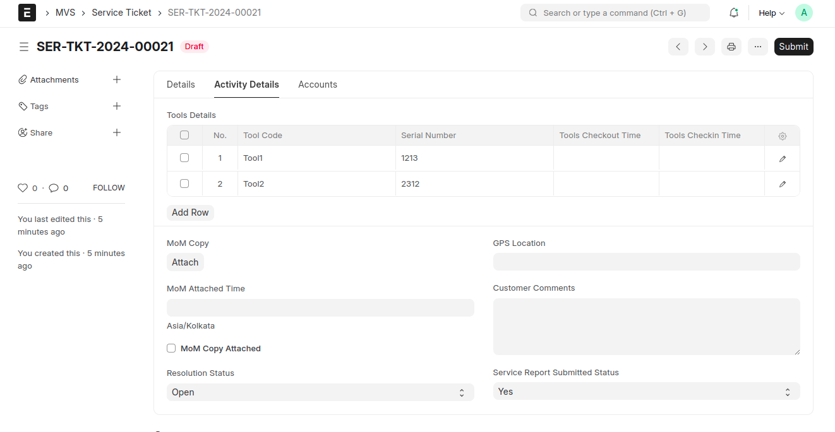835x432 pixels.
Task: Click into the GPS Location field
Action: pos(646,262)
